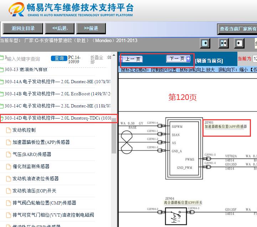The width and height of the screenshot is (257, 227).
Task: Click folder icon beside 303-14B
Action: coord(2,94)
